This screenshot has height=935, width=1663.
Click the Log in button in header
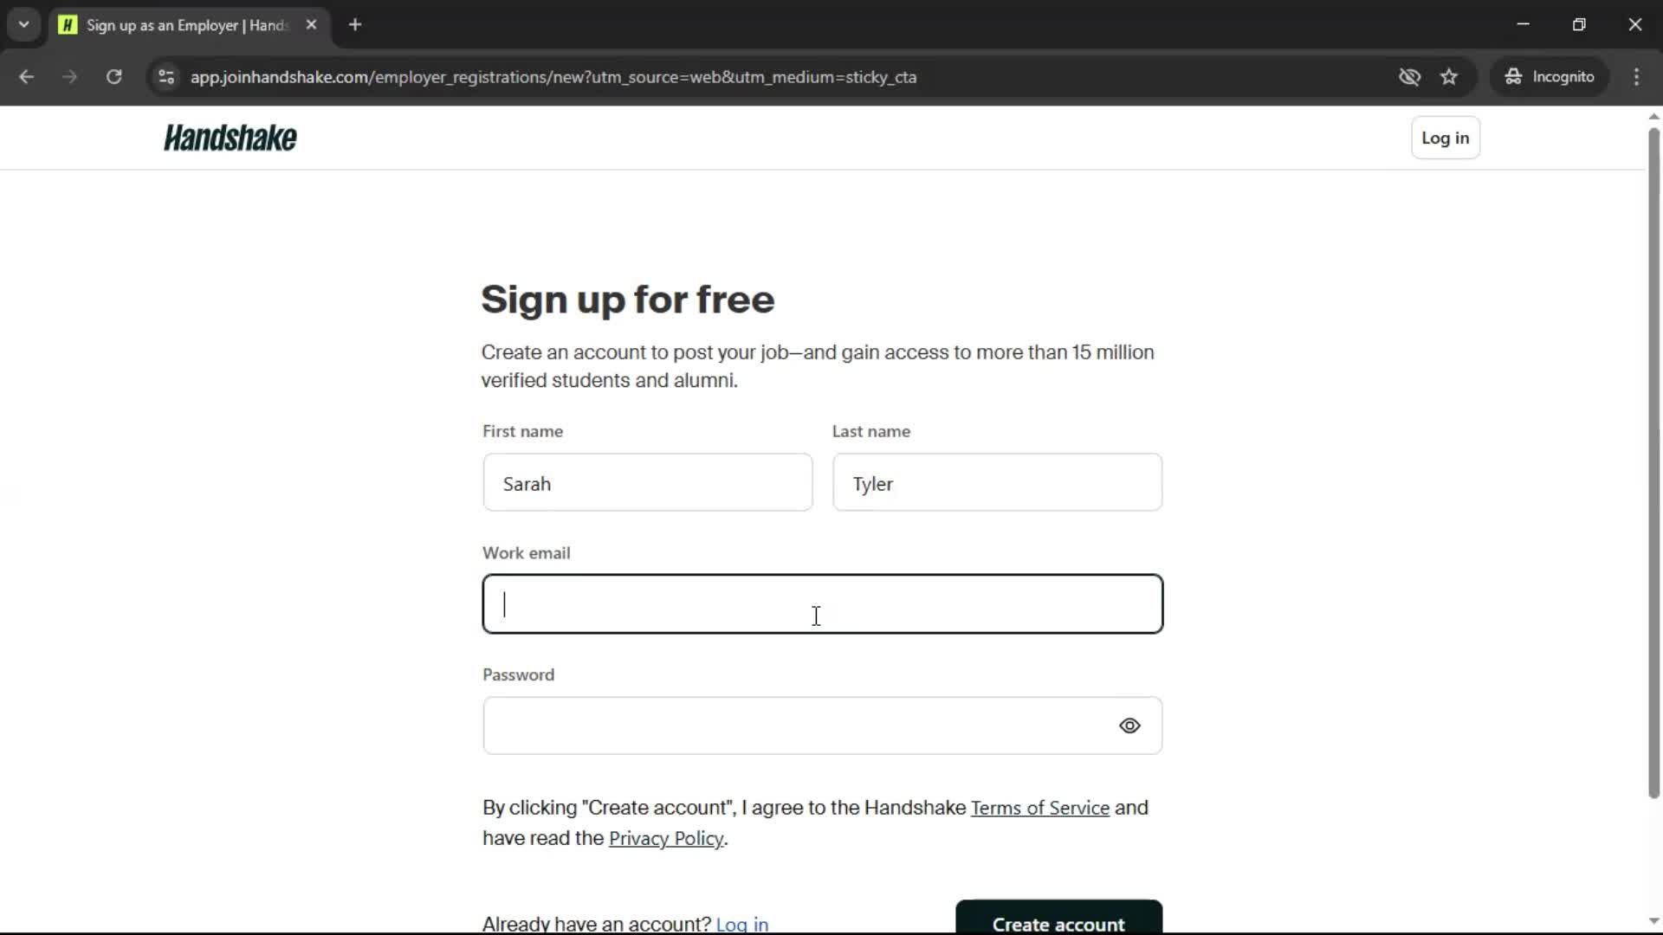[x=1445, y=138]
